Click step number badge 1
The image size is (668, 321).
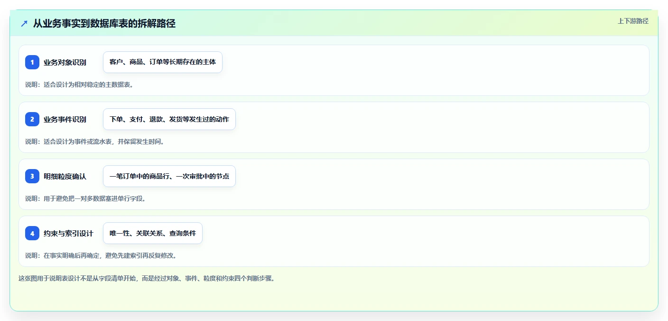coord(32,62)
